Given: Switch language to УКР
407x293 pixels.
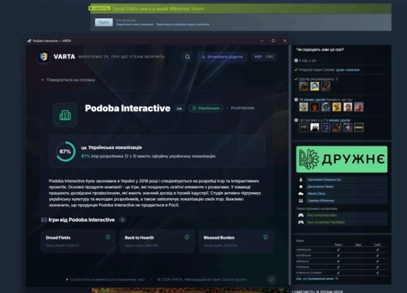Looking at the screenshot, I should pyautogui.click(x=258, y=56).
